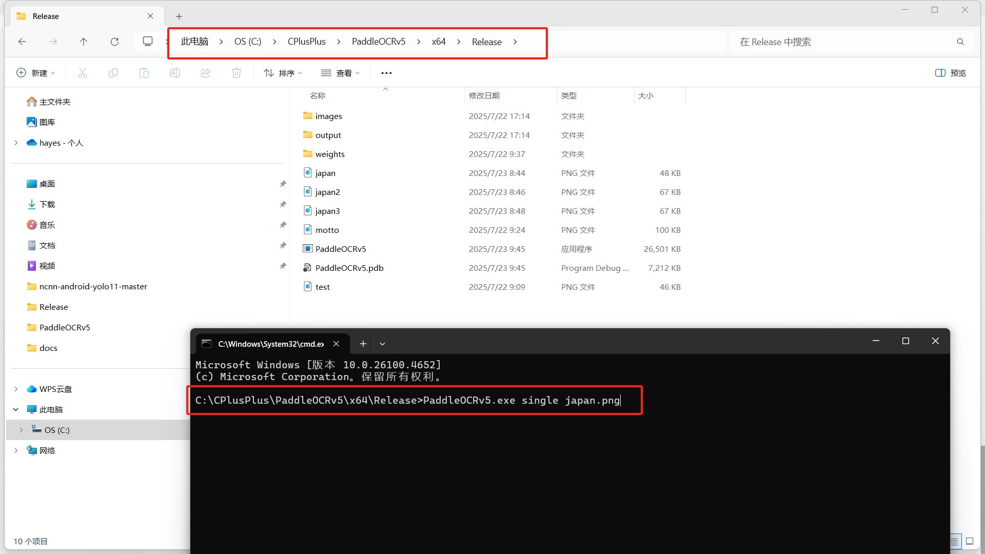Click the Copy toolbar icon

tap(113, 73)
